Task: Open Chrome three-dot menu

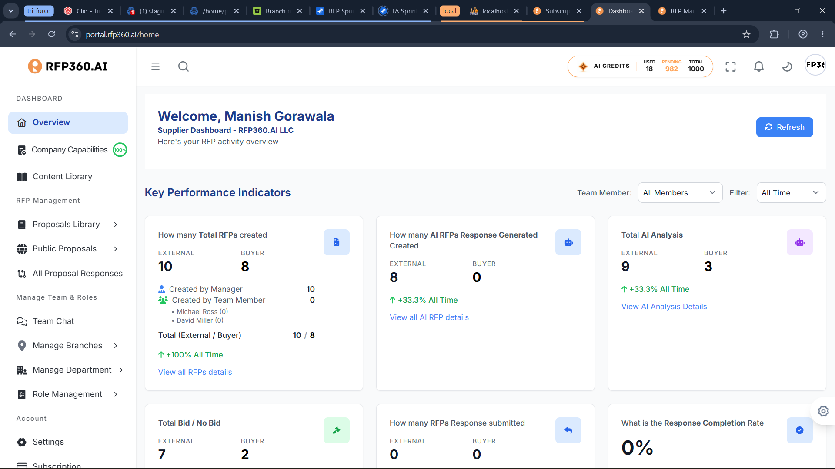Action: click(x=822, y=34)
